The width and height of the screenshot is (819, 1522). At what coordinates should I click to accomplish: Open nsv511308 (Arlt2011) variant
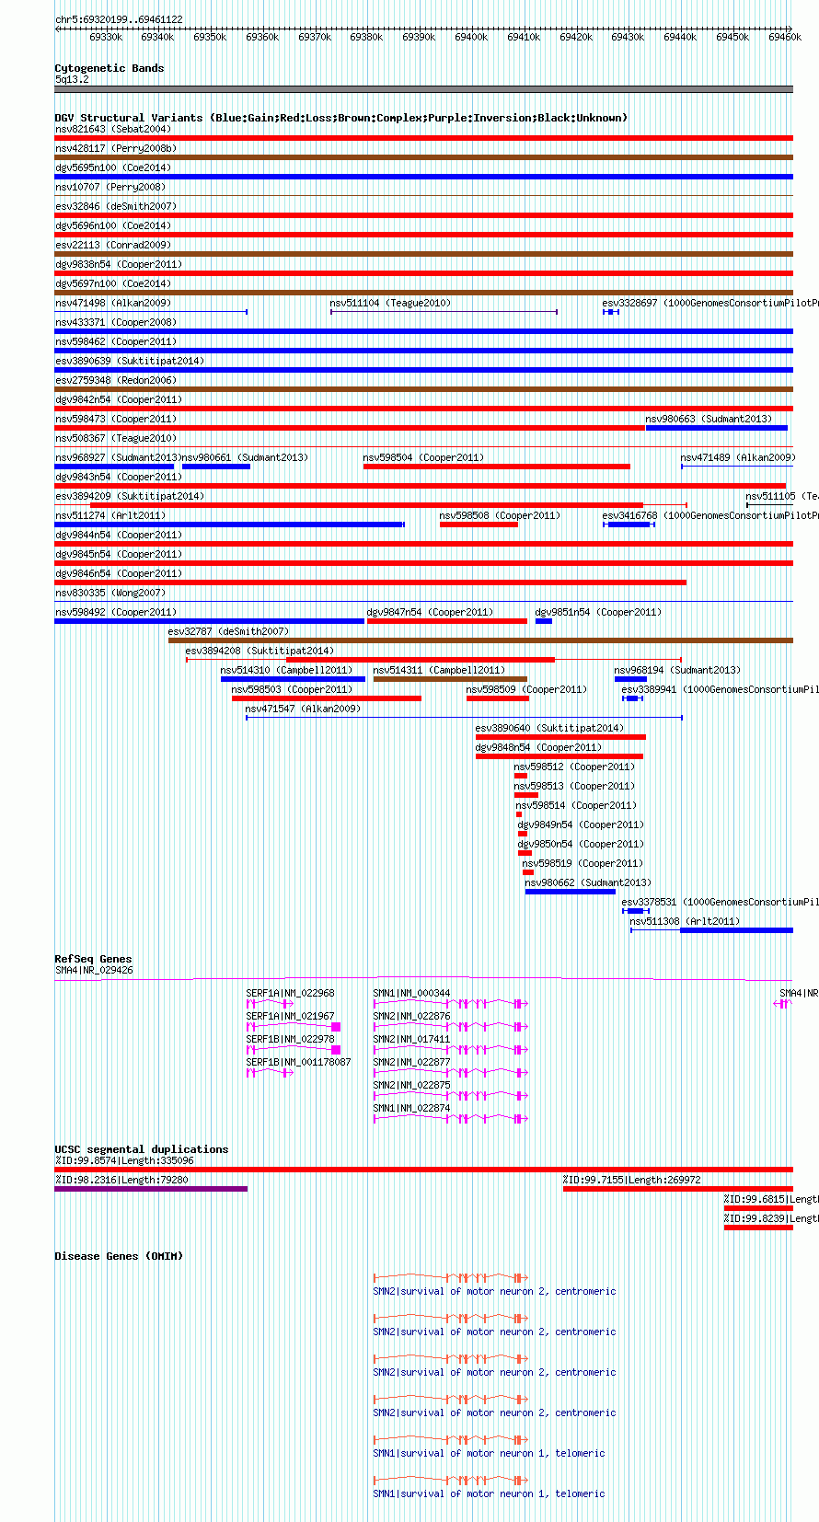point(685,921)
